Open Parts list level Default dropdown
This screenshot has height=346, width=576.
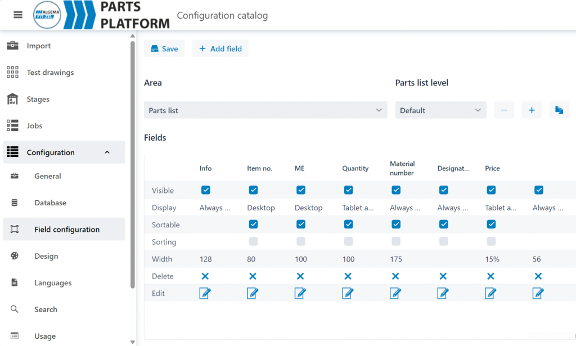[x=440, y=110]
